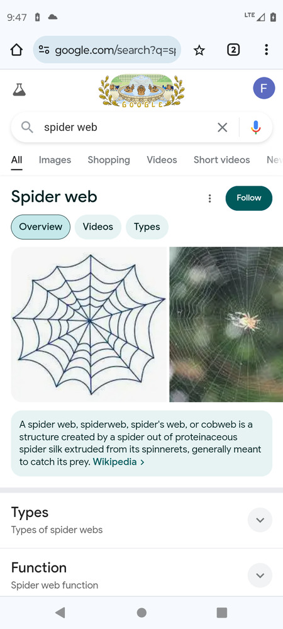Screen dimensions: 283x629
Task: Tap the site info icon in address bar
Action: click(43, 50)
